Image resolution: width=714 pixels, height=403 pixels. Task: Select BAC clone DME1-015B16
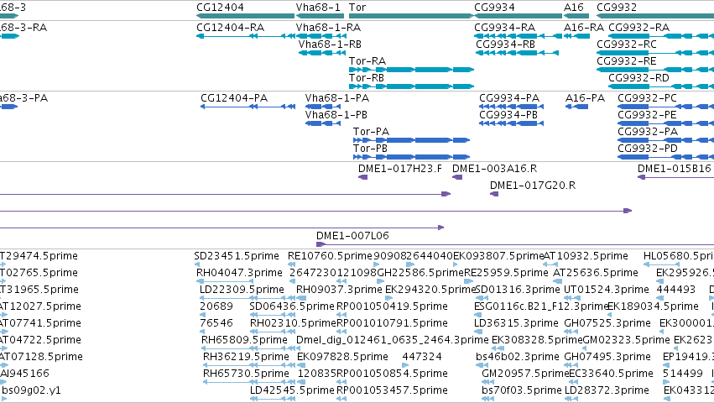click(x=675, y=169)
